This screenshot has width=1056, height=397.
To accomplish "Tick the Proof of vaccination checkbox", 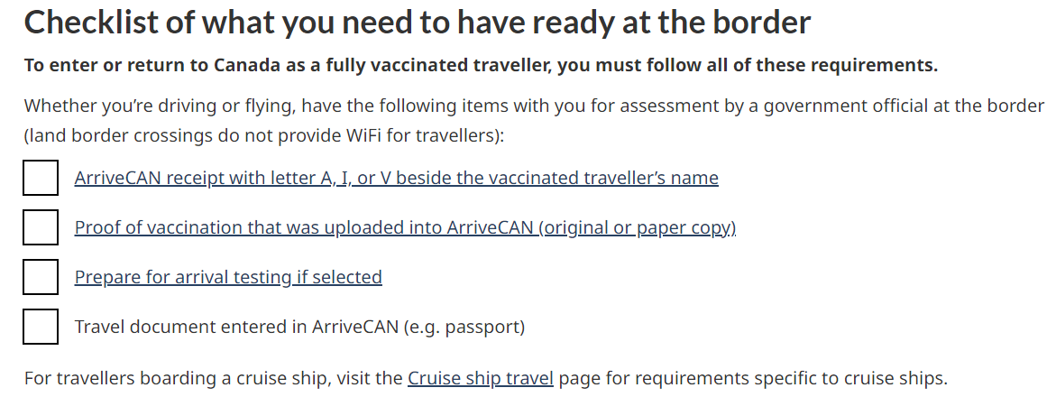I will (x=41, y=227).
